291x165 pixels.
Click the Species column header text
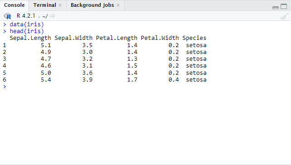coord(194,38)
